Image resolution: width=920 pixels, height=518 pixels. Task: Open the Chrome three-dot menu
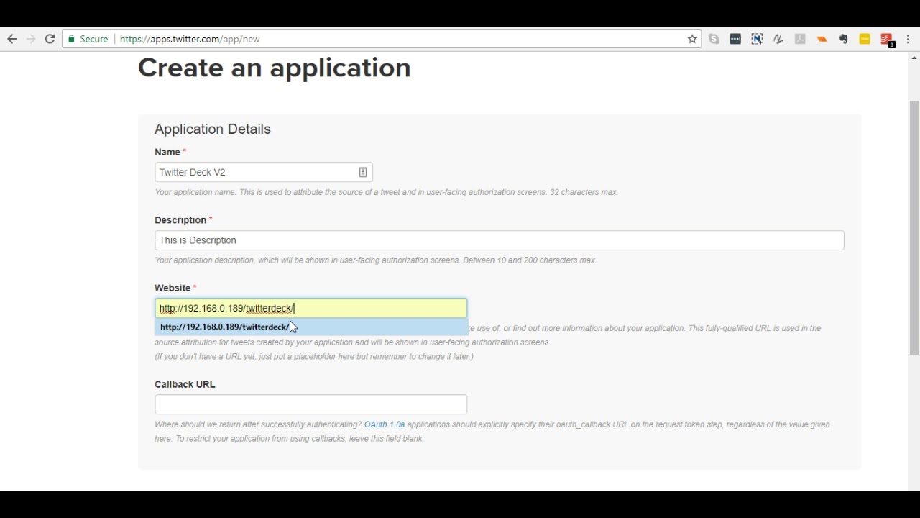(x=908, y=39)
